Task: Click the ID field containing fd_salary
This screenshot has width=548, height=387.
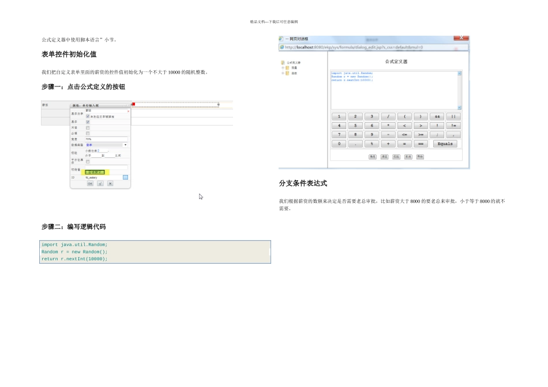Action: [x=104, y=177]
